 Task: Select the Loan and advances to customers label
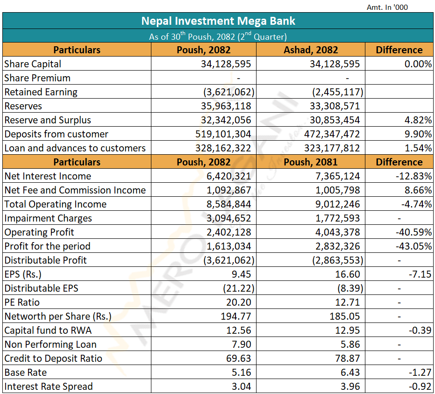click(x=75, y=148)
